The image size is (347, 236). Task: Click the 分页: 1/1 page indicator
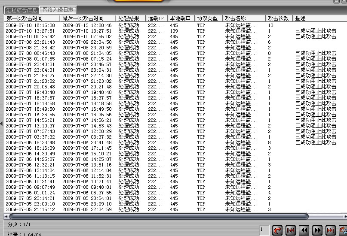pos(19,224)
